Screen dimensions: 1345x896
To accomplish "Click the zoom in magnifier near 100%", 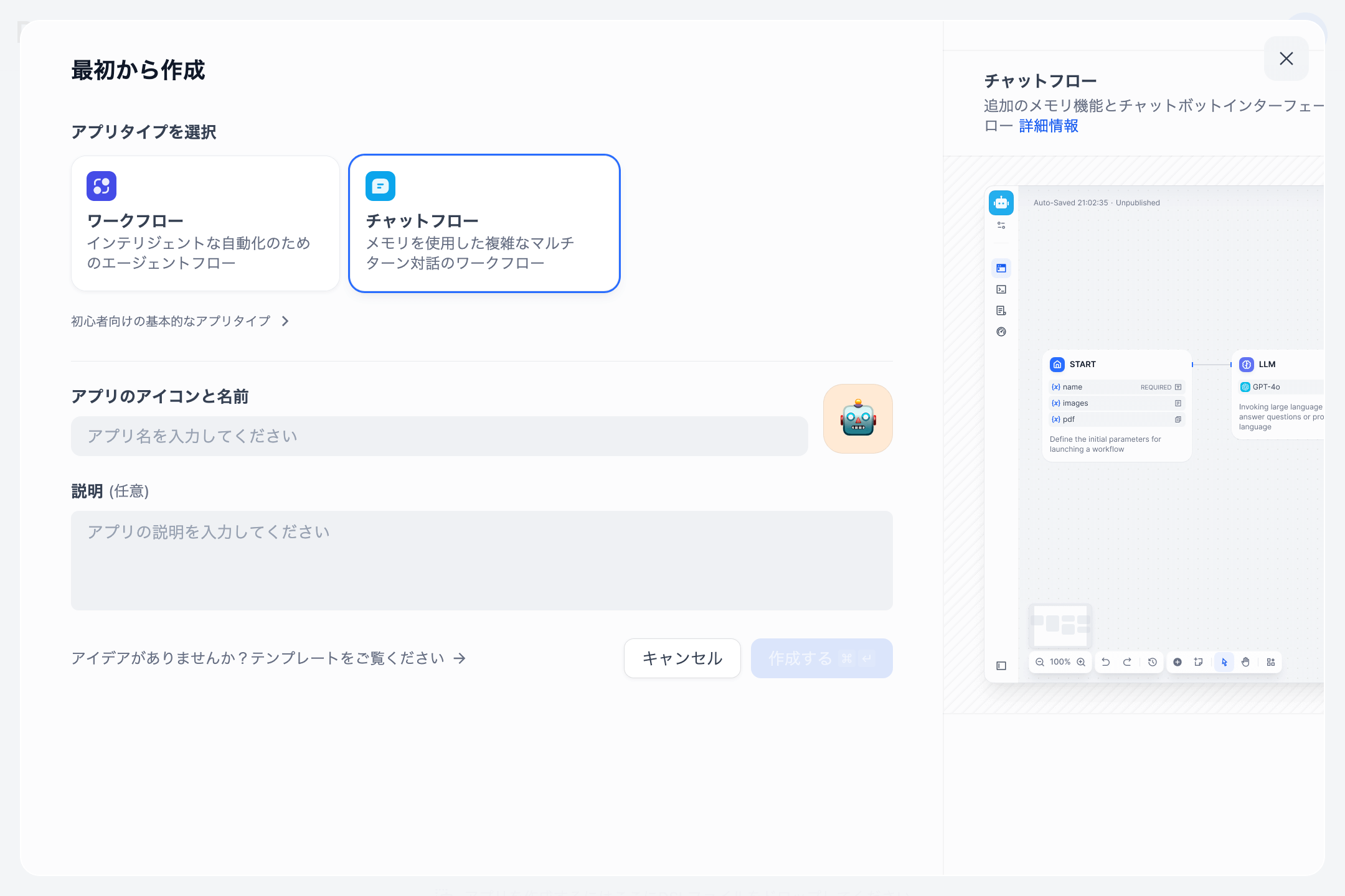I will [1081, 662].
